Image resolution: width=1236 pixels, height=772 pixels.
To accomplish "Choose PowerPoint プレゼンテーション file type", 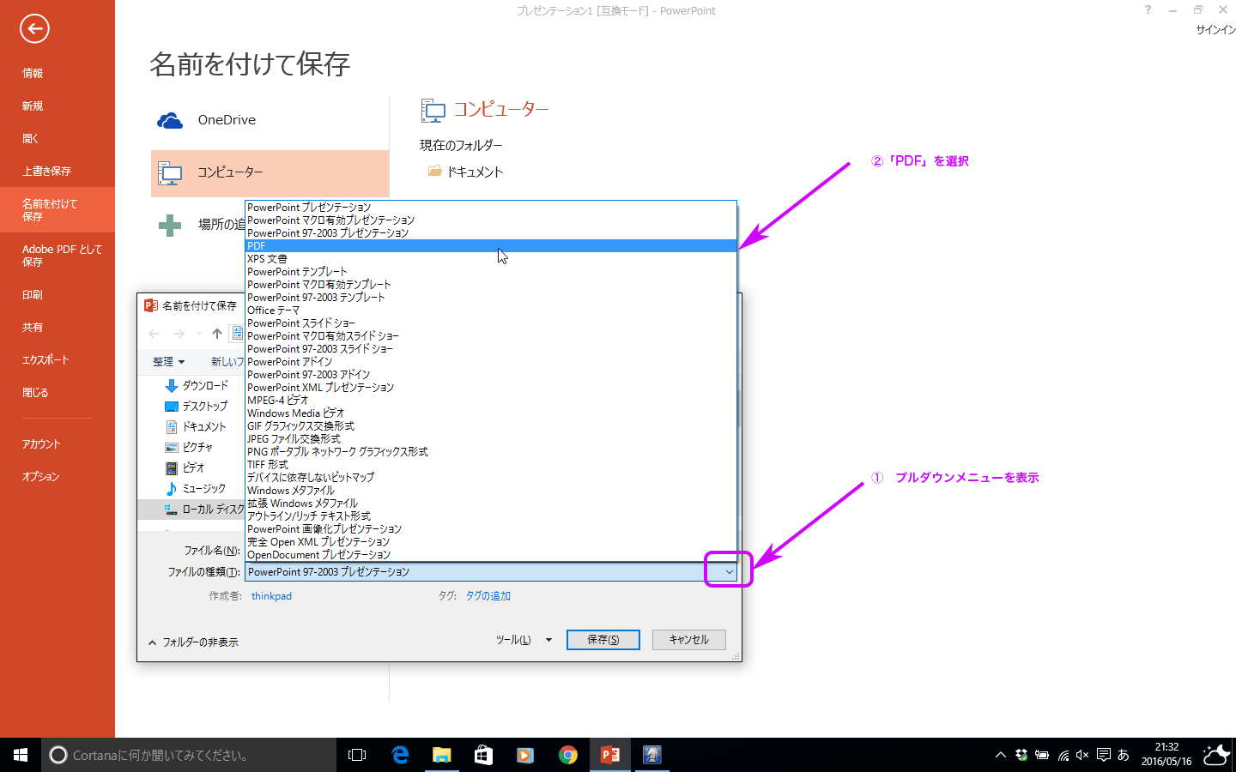I will pyautogui.click(x=491, y=208).
